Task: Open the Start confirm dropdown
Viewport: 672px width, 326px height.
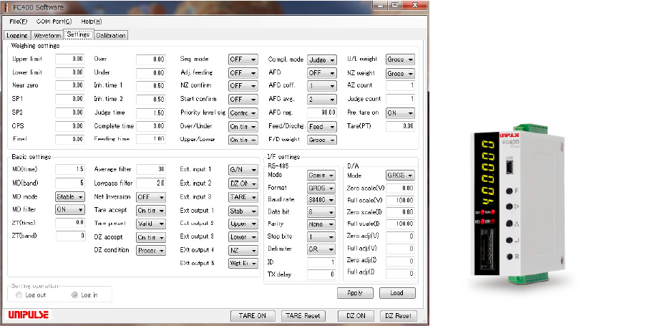Action: [x=243, y=99]
